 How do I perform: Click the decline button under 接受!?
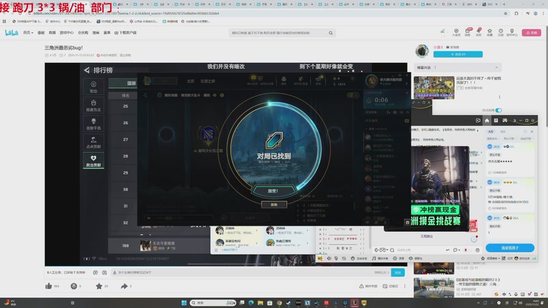pos(274,205)
